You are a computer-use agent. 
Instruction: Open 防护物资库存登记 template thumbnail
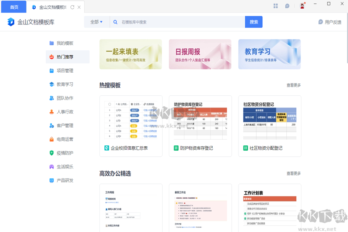coord(200,120)
